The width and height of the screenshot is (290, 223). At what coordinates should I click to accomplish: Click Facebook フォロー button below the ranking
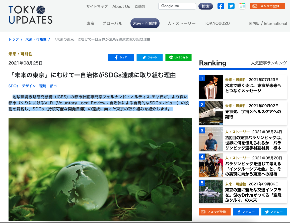point(246,212)
